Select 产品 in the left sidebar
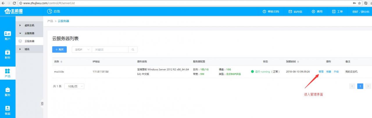The image size is (372, 118). click(8, 73)
